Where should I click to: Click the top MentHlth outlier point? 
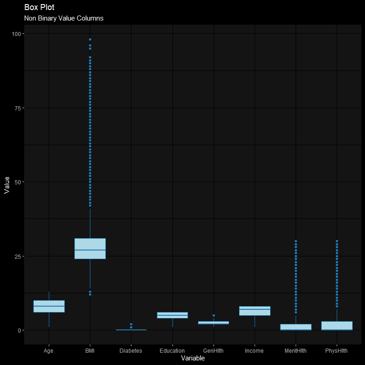tap(296, 241)
